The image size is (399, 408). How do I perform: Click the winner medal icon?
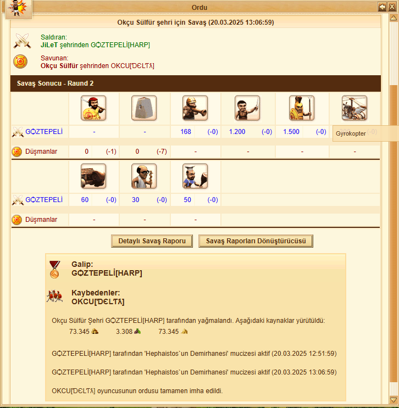pos(55,270)
